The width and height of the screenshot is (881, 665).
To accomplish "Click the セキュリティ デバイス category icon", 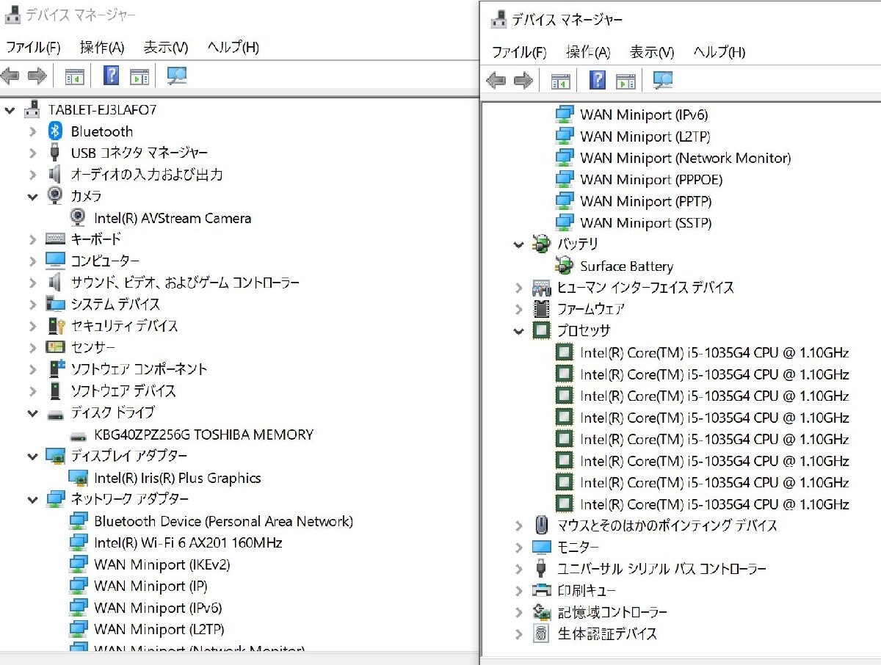I will coord(56,326).
